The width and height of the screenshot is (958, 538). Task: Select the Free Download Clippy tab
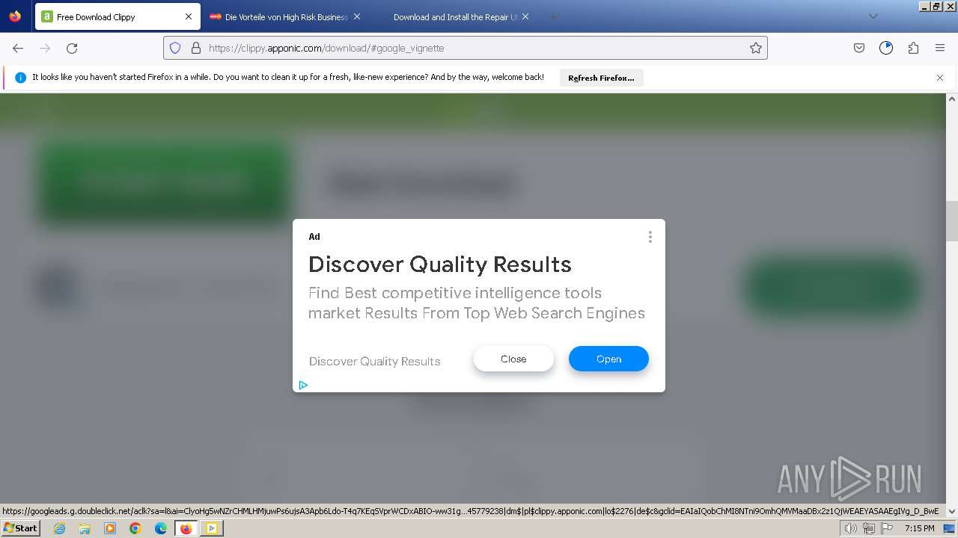[118, 16]
